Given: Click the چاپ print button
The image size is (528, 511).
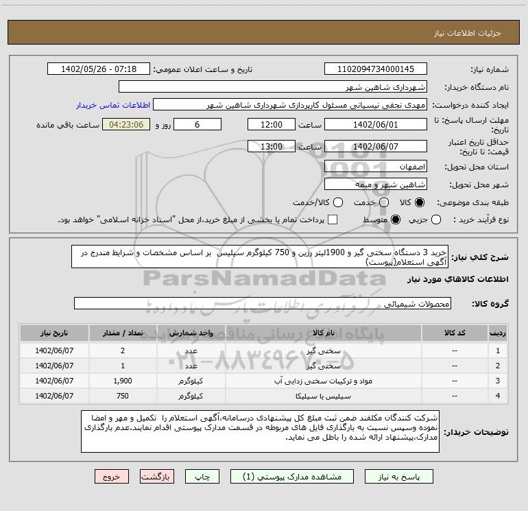Looking at the screenshot, I should (202, 477).
